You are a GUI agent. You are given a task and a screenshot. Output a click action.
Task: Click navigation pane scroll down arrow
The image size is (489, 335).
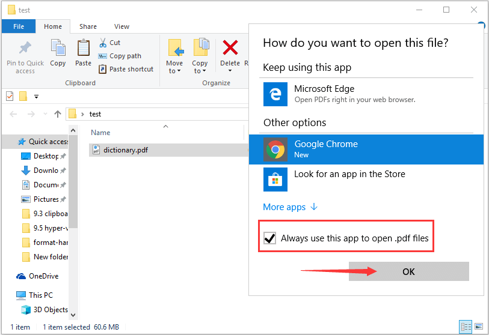pyautogui.click(x=73, y=315)
